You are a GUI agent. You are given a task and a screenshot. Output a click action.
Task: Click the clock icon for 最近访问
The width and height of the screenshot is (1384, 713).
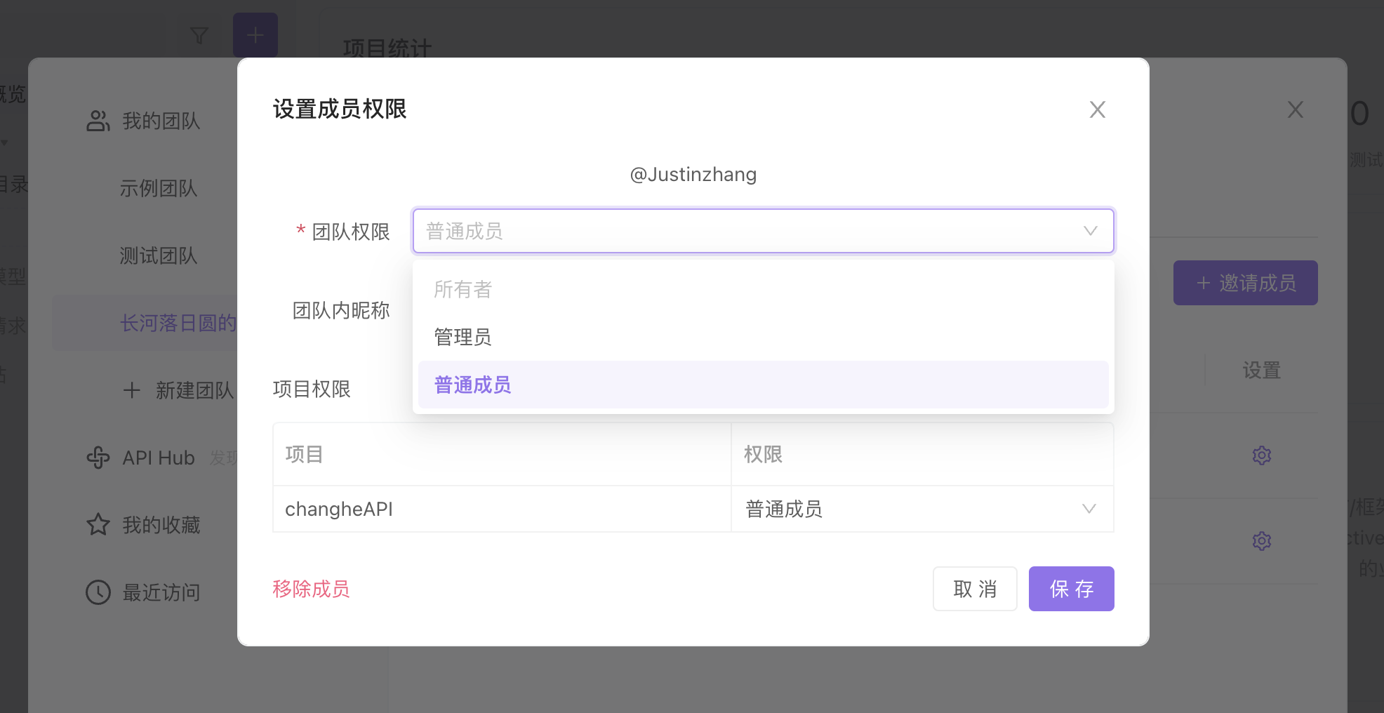click(x=98, y=592)
